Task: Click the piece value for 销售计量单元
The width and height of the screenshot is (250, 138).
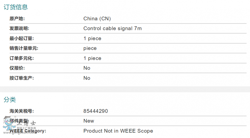Action: click(90, 48)
